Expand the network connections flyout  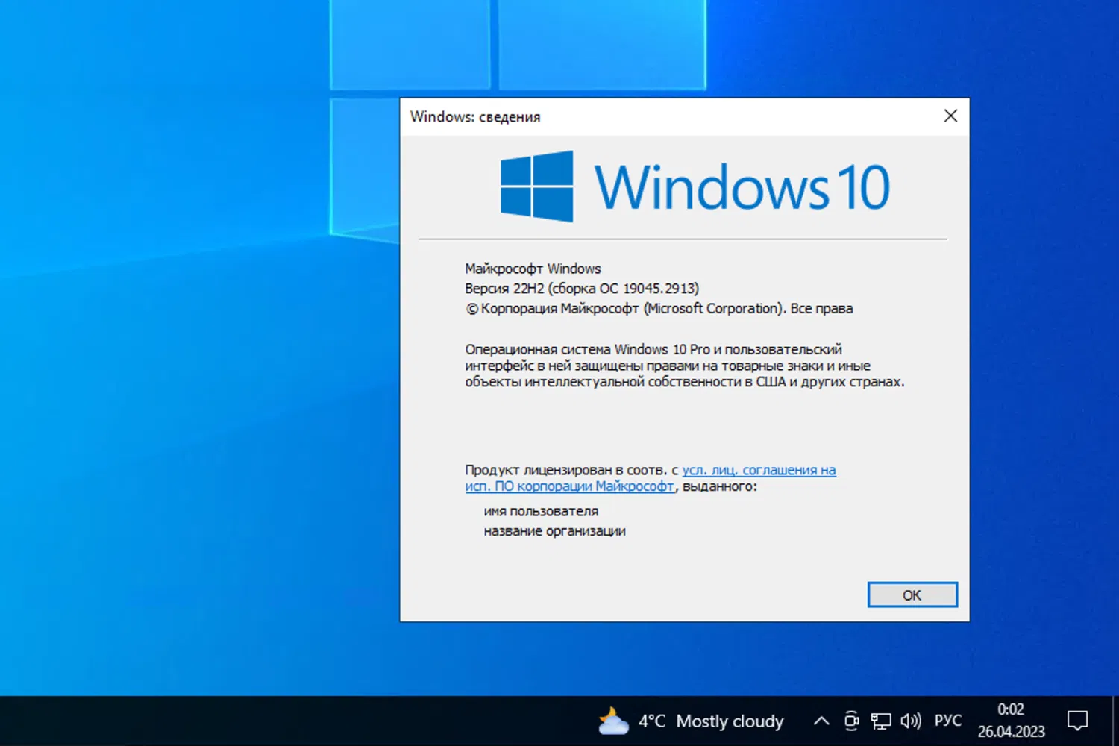tap(881, 721)
